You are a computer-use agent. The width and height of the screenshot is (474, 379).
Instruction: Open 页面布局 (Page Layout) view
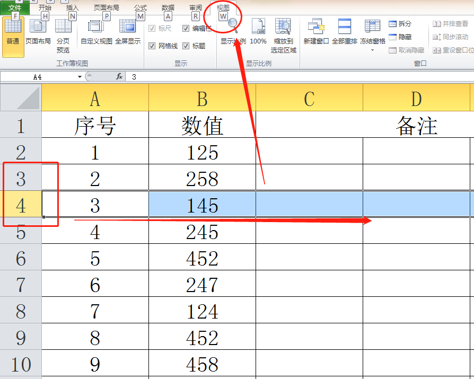click(x=39, y=34)
